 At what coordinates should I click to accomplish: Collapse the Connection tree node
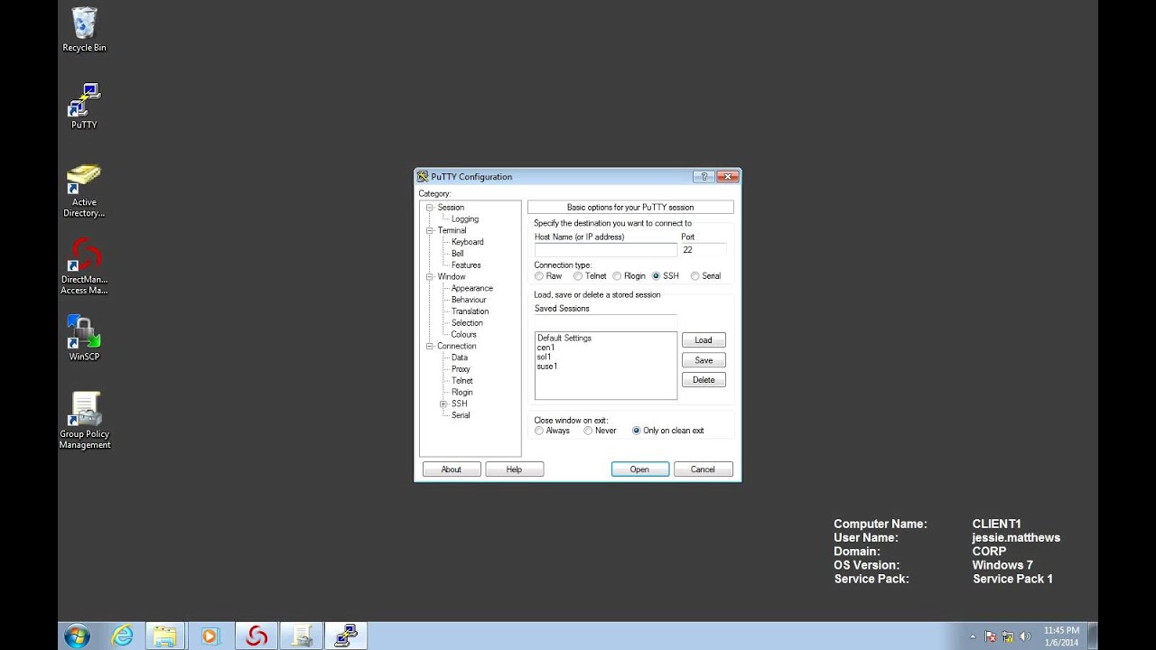[x=431, y=346]
